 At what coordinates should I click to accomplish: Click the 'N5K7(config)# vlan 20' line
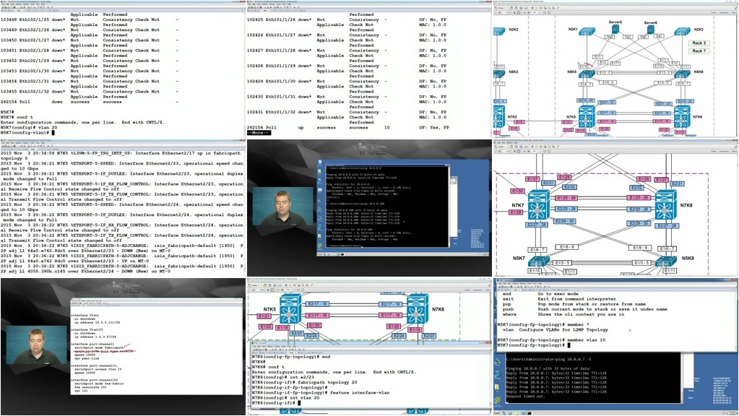[x=29, y=127]
